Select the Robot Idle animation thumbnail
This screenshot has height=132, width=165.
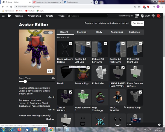click(x=100, y=73)
